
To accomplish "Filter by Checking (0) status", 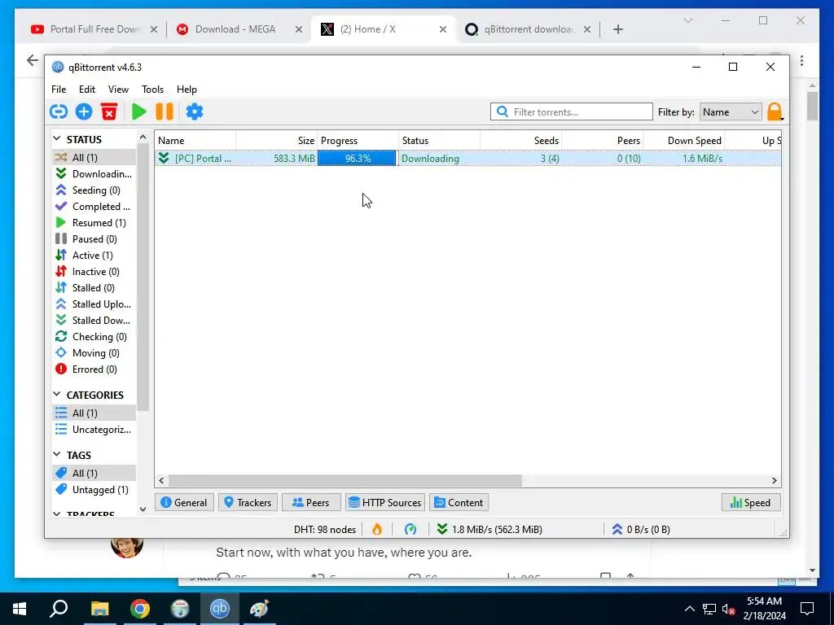I will coord(94,337).
